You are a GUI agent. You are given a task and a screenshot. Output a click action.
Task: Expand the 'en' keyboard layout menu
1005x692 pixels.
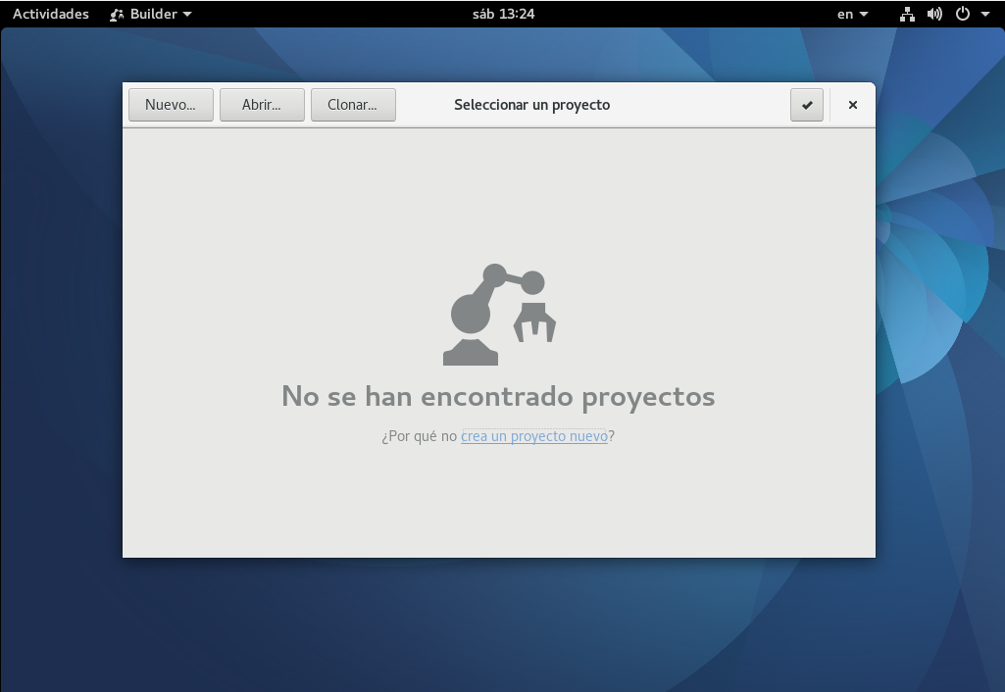tap(852, 14)
